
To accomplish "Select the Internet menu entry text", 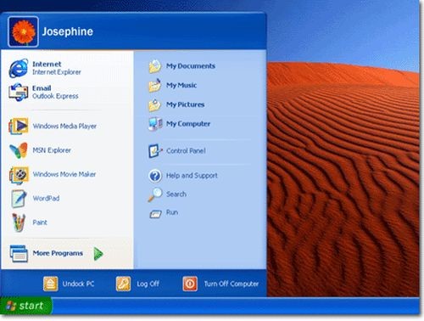I will click(47, 65).
